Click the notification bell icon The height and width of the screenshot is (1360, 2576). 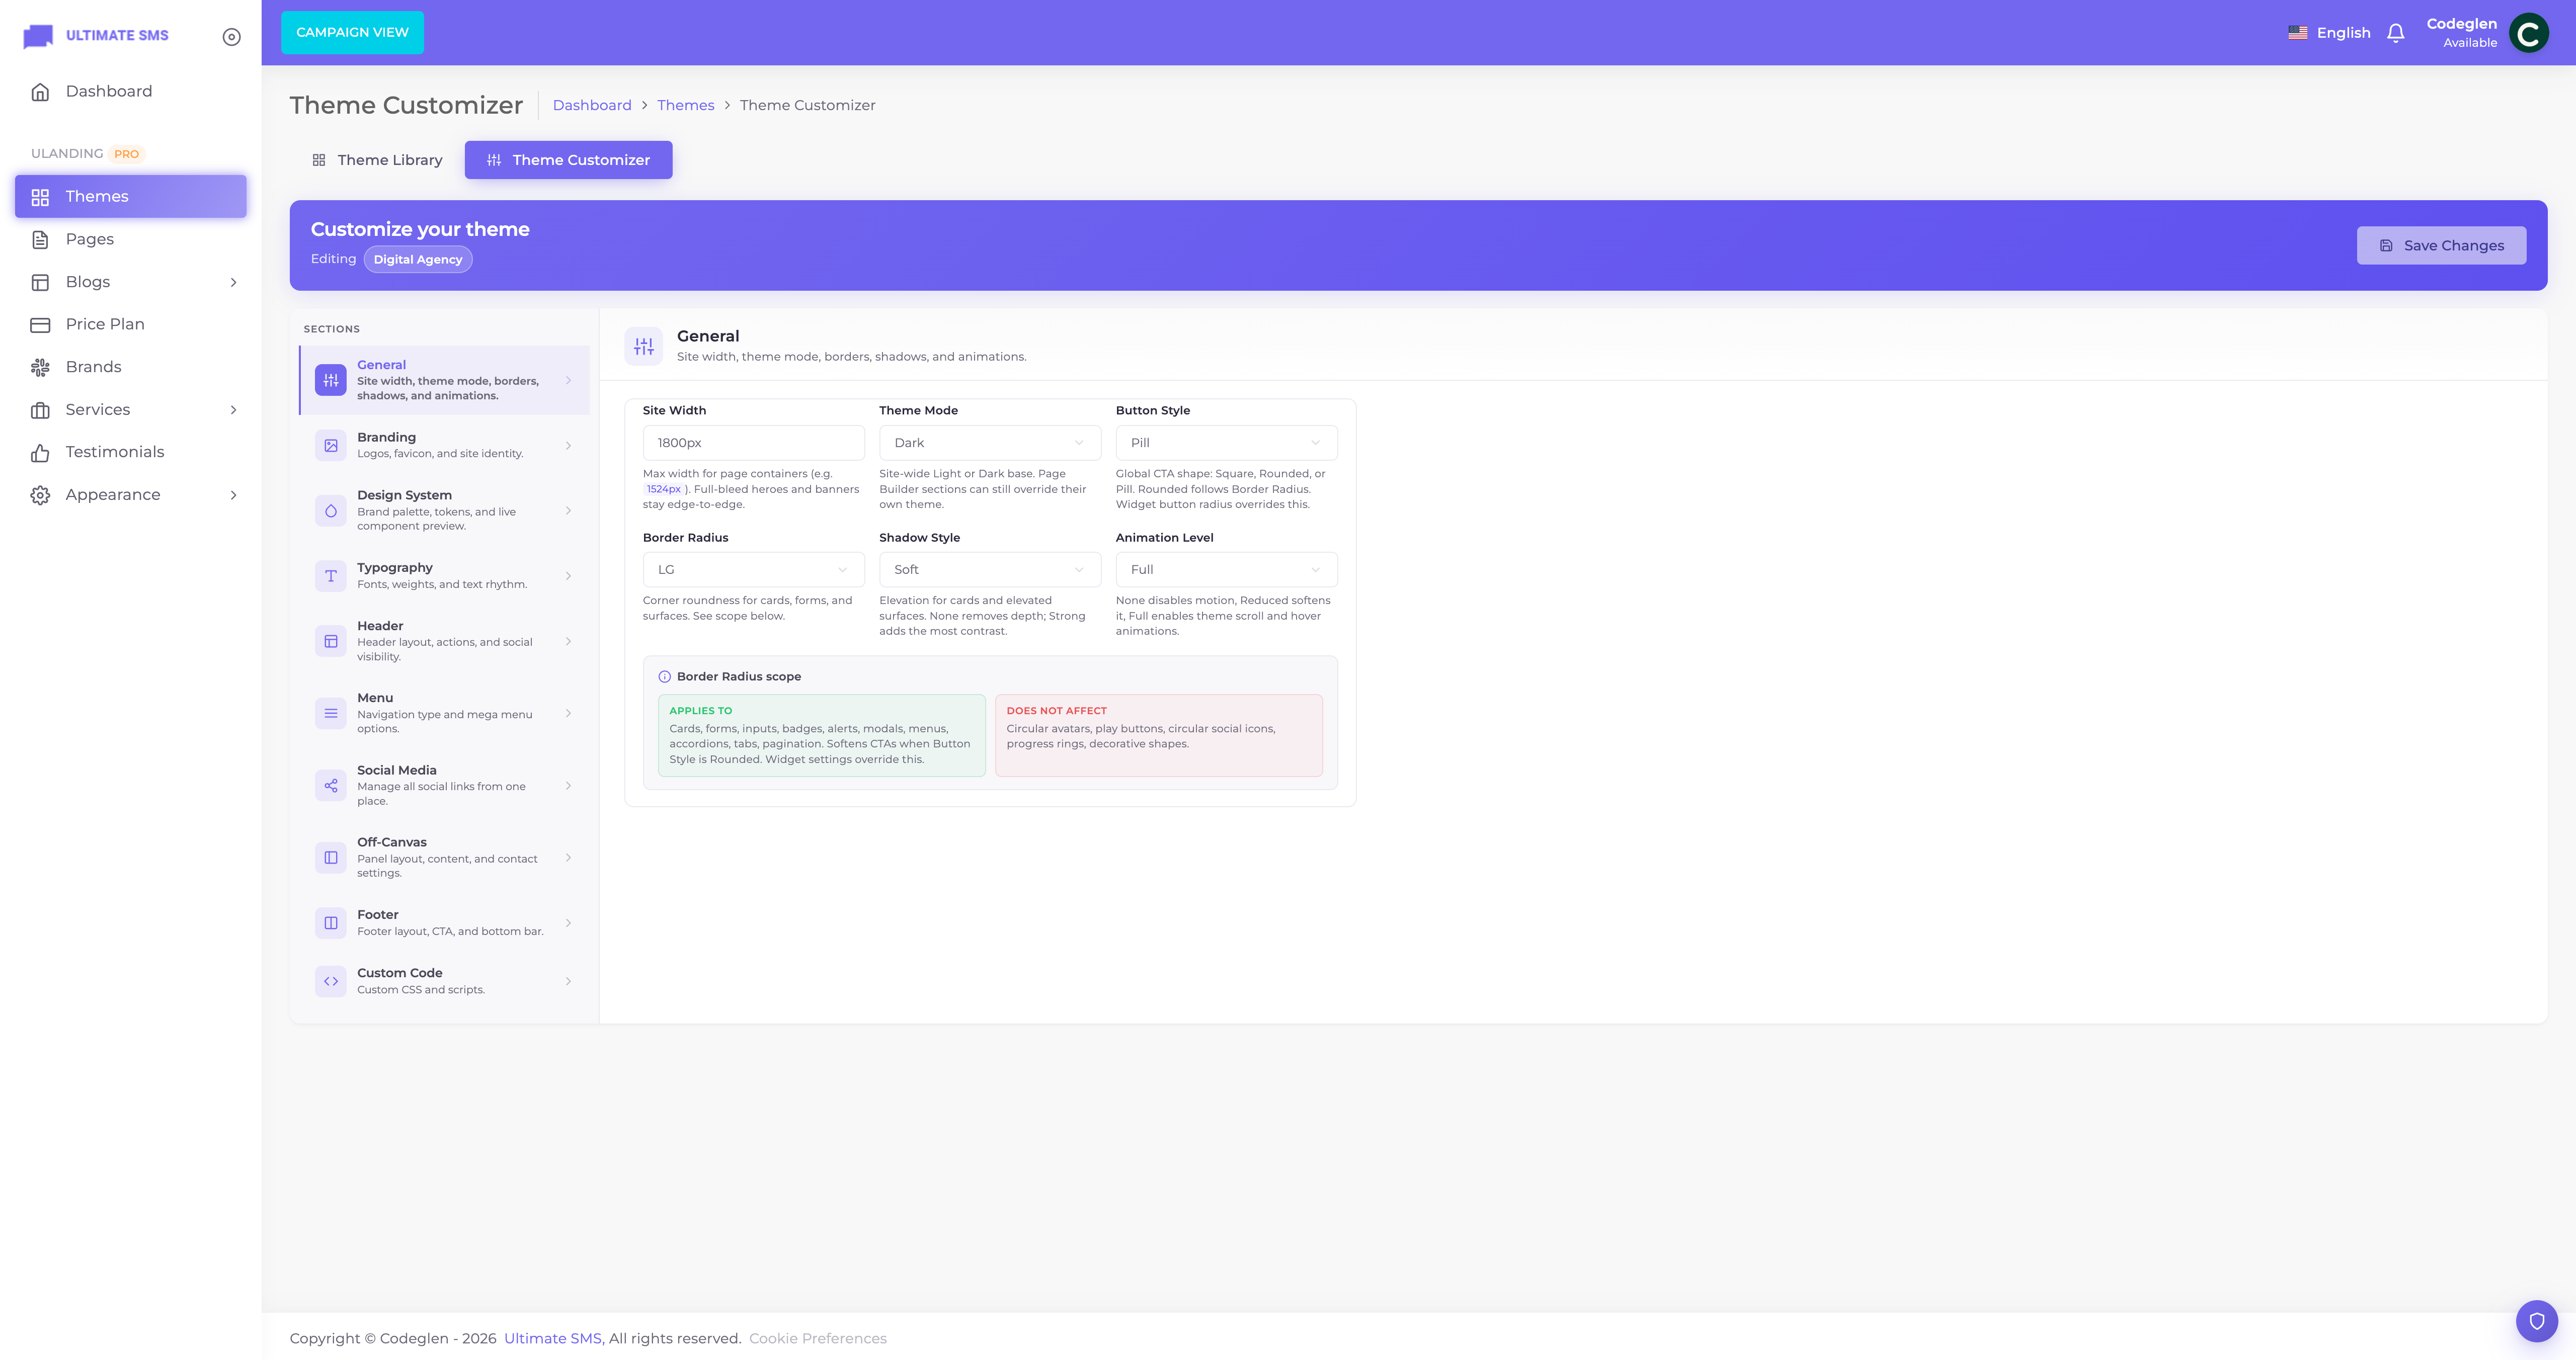[2395, 33]
